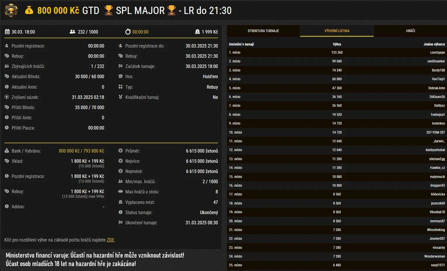Click the stopwatch icon showing 00:00:00

[x=128, y=32]
